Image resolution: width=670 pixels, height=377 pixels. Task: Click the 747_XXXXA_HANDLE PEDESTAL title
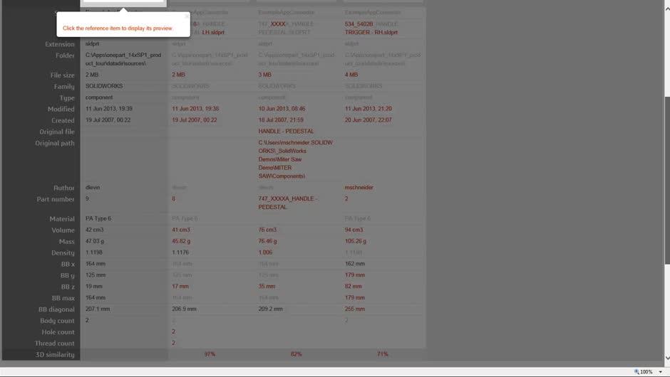tap(285, 28)
